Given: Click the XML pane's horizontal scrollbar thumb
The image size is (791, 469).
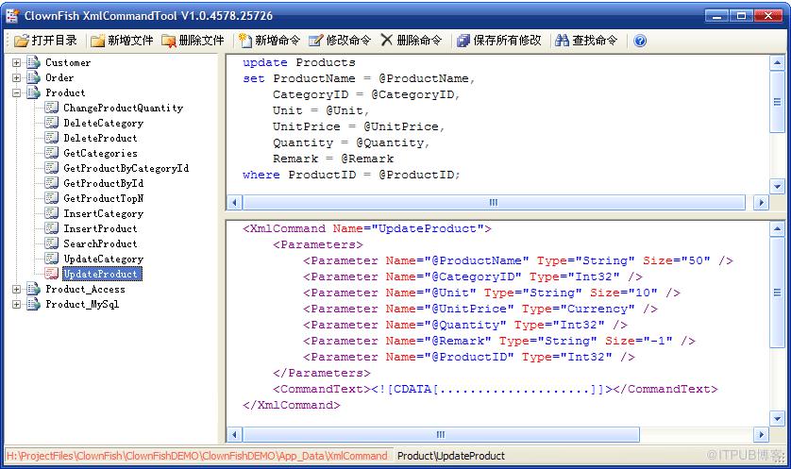Looking at the screenshot, I should point(441,435).
